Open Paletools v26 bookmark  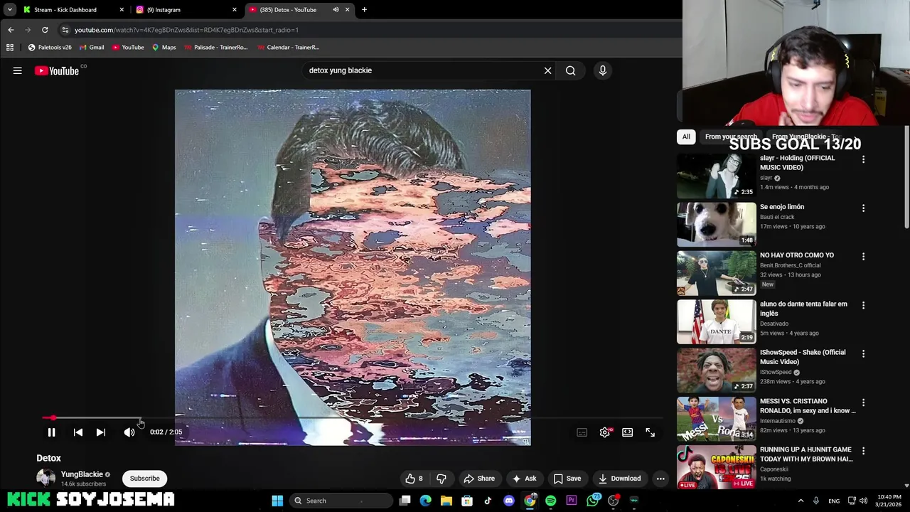pos(50,48)
